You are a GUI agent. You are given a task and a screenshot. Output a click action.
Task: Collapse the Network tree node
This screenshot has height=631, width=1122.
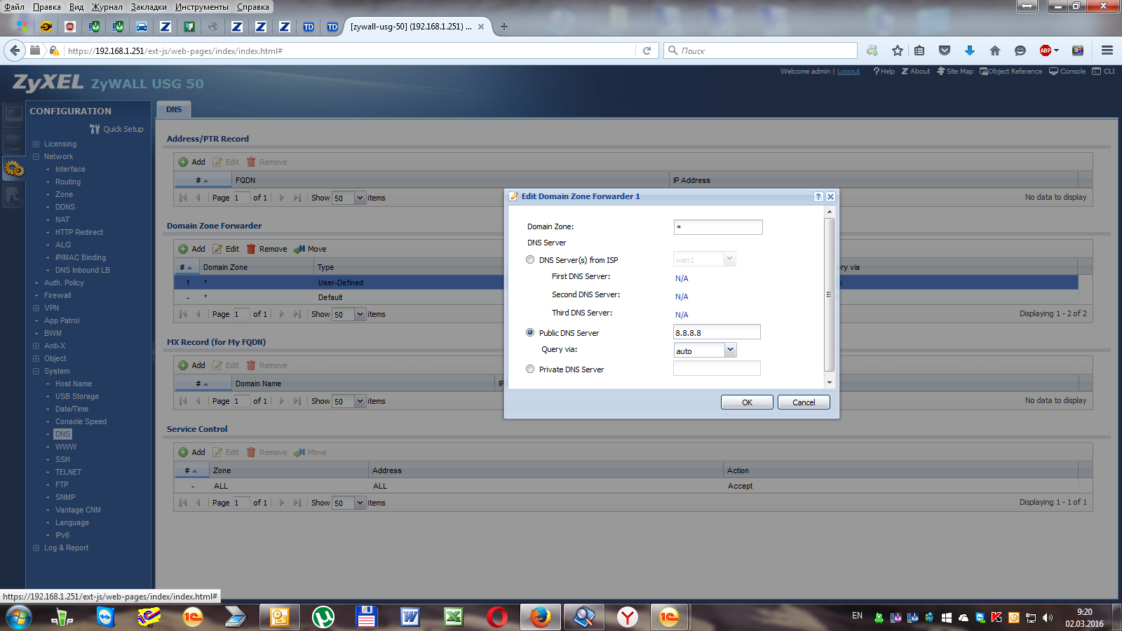[x=36, y=157]
